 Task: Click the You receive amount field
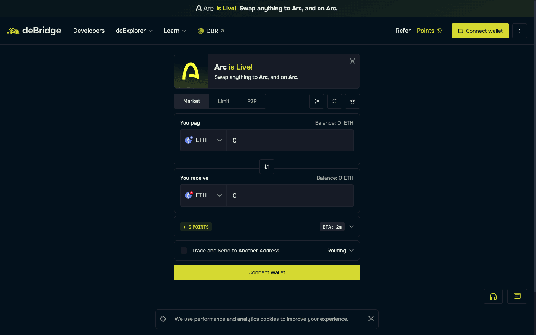(290, 195)
